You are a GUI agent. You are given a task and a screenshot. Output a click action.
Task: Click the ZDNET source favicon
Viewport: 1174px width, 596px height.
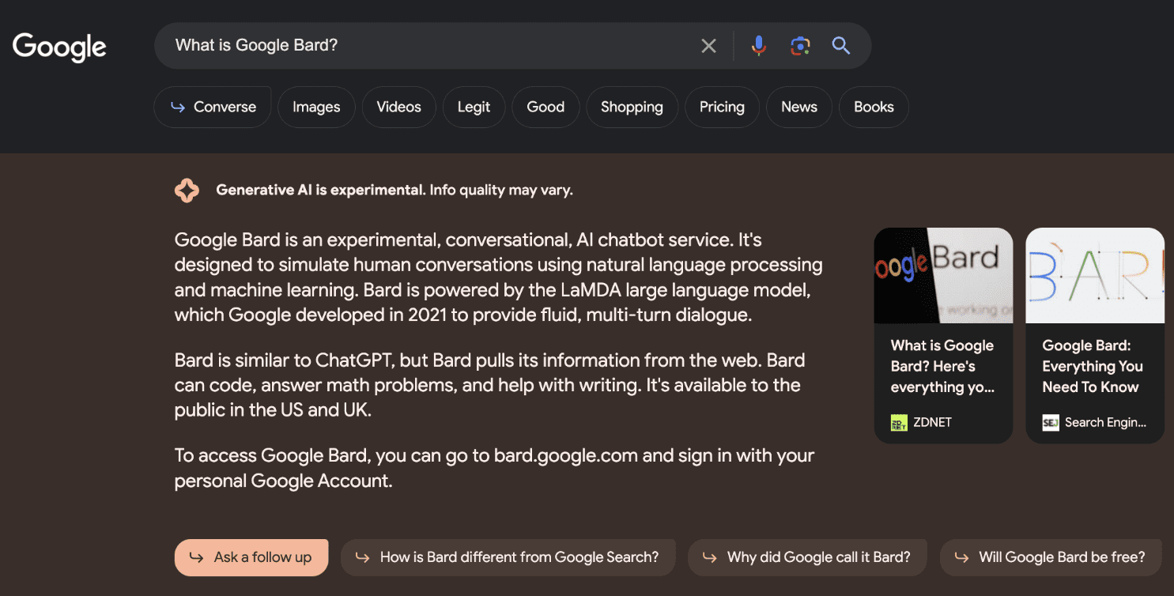click(x=898, y=422)
